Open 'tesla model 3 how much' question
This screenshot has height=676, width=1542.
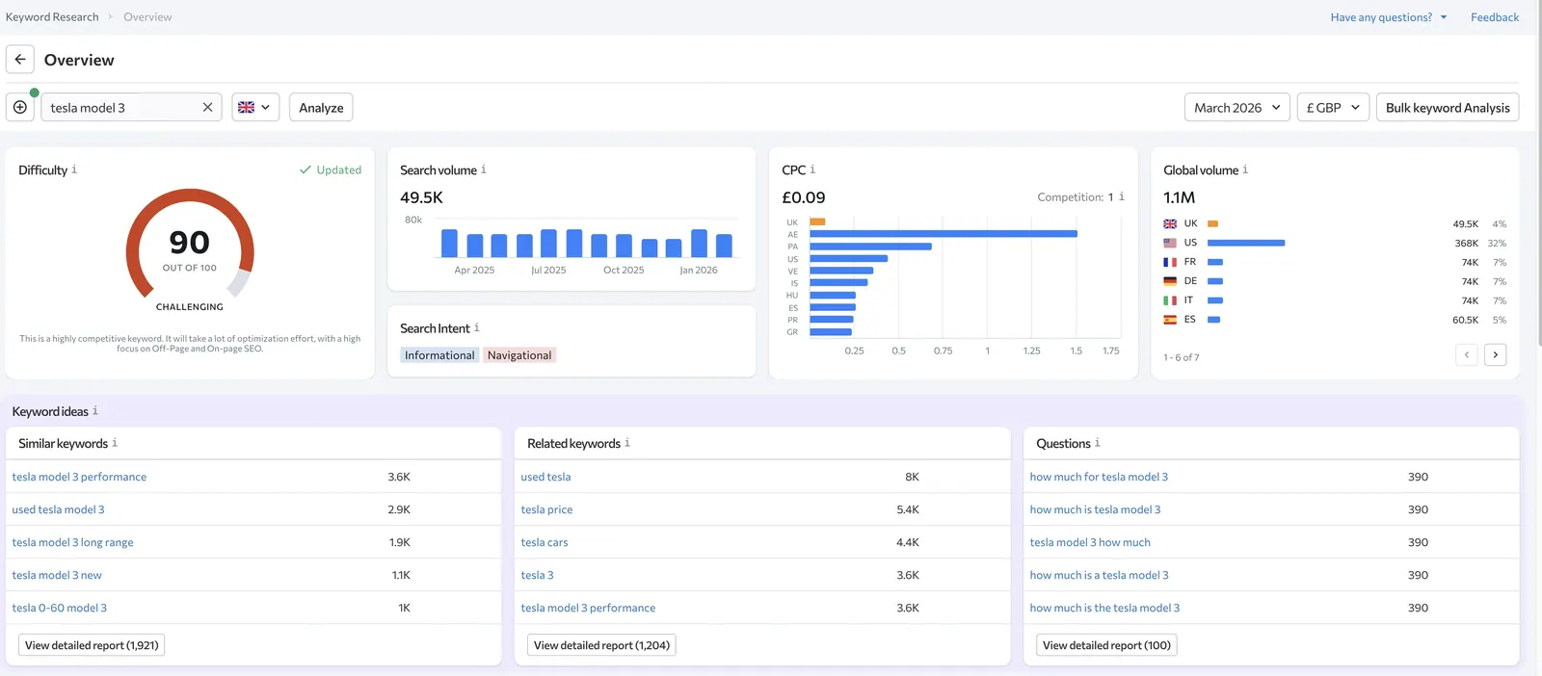coord(1090,542)
